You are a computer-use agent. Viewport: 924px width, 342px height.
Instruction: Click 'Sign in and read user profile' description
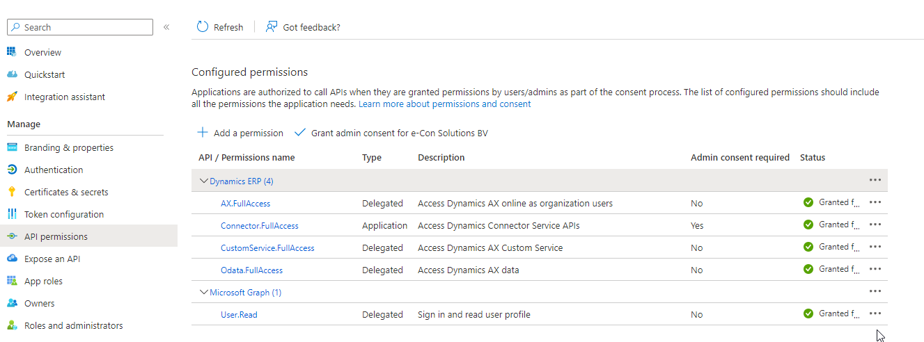tap(474, 315)
